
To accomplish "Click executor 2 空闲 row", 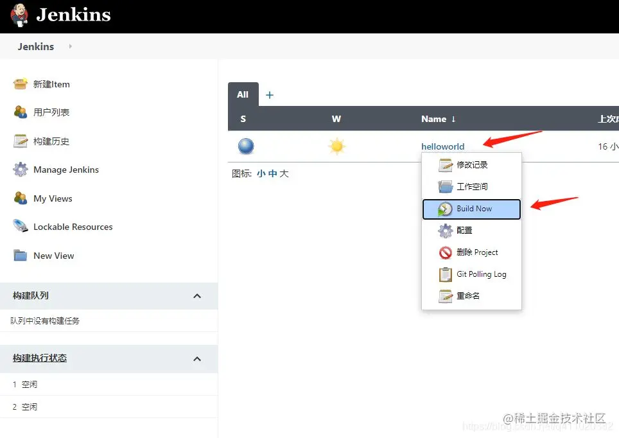I will 109,407.
